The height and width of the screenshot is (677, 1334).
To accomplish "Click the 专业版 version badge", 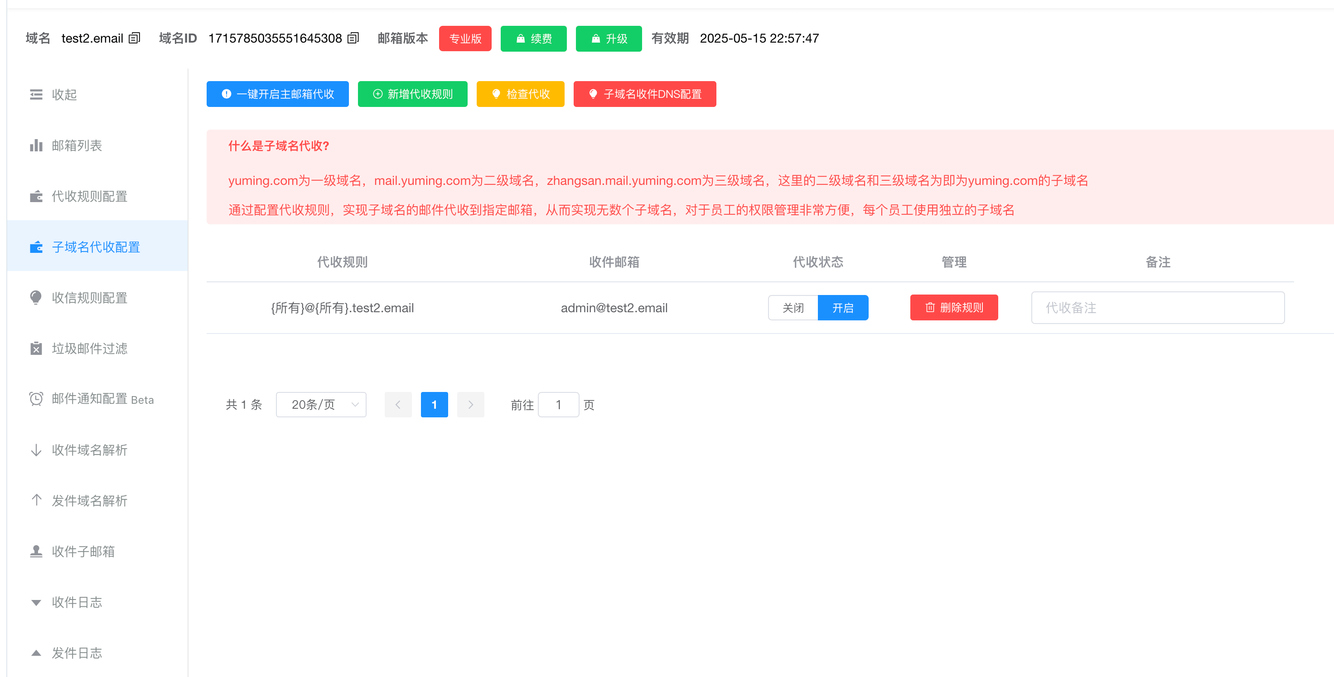I will (x=465, y=39).
